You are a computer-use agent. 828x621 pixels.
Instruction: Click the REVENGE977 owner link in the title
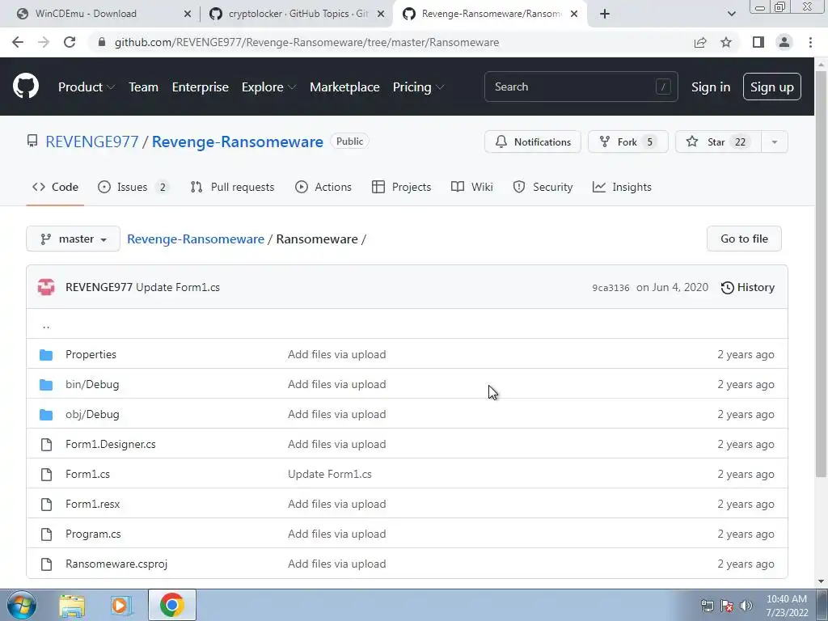[x=92, y=142]
